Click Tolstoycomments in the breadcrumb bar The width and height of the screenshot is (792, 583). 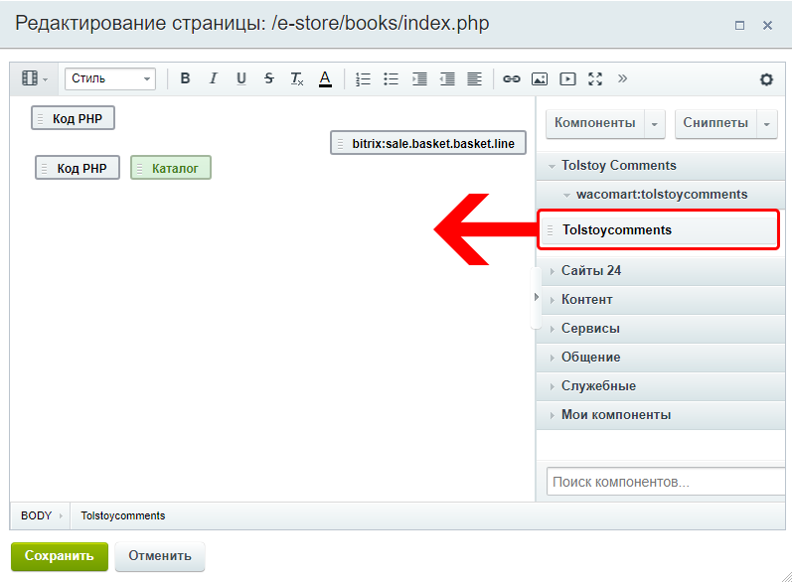pos(123,515)
